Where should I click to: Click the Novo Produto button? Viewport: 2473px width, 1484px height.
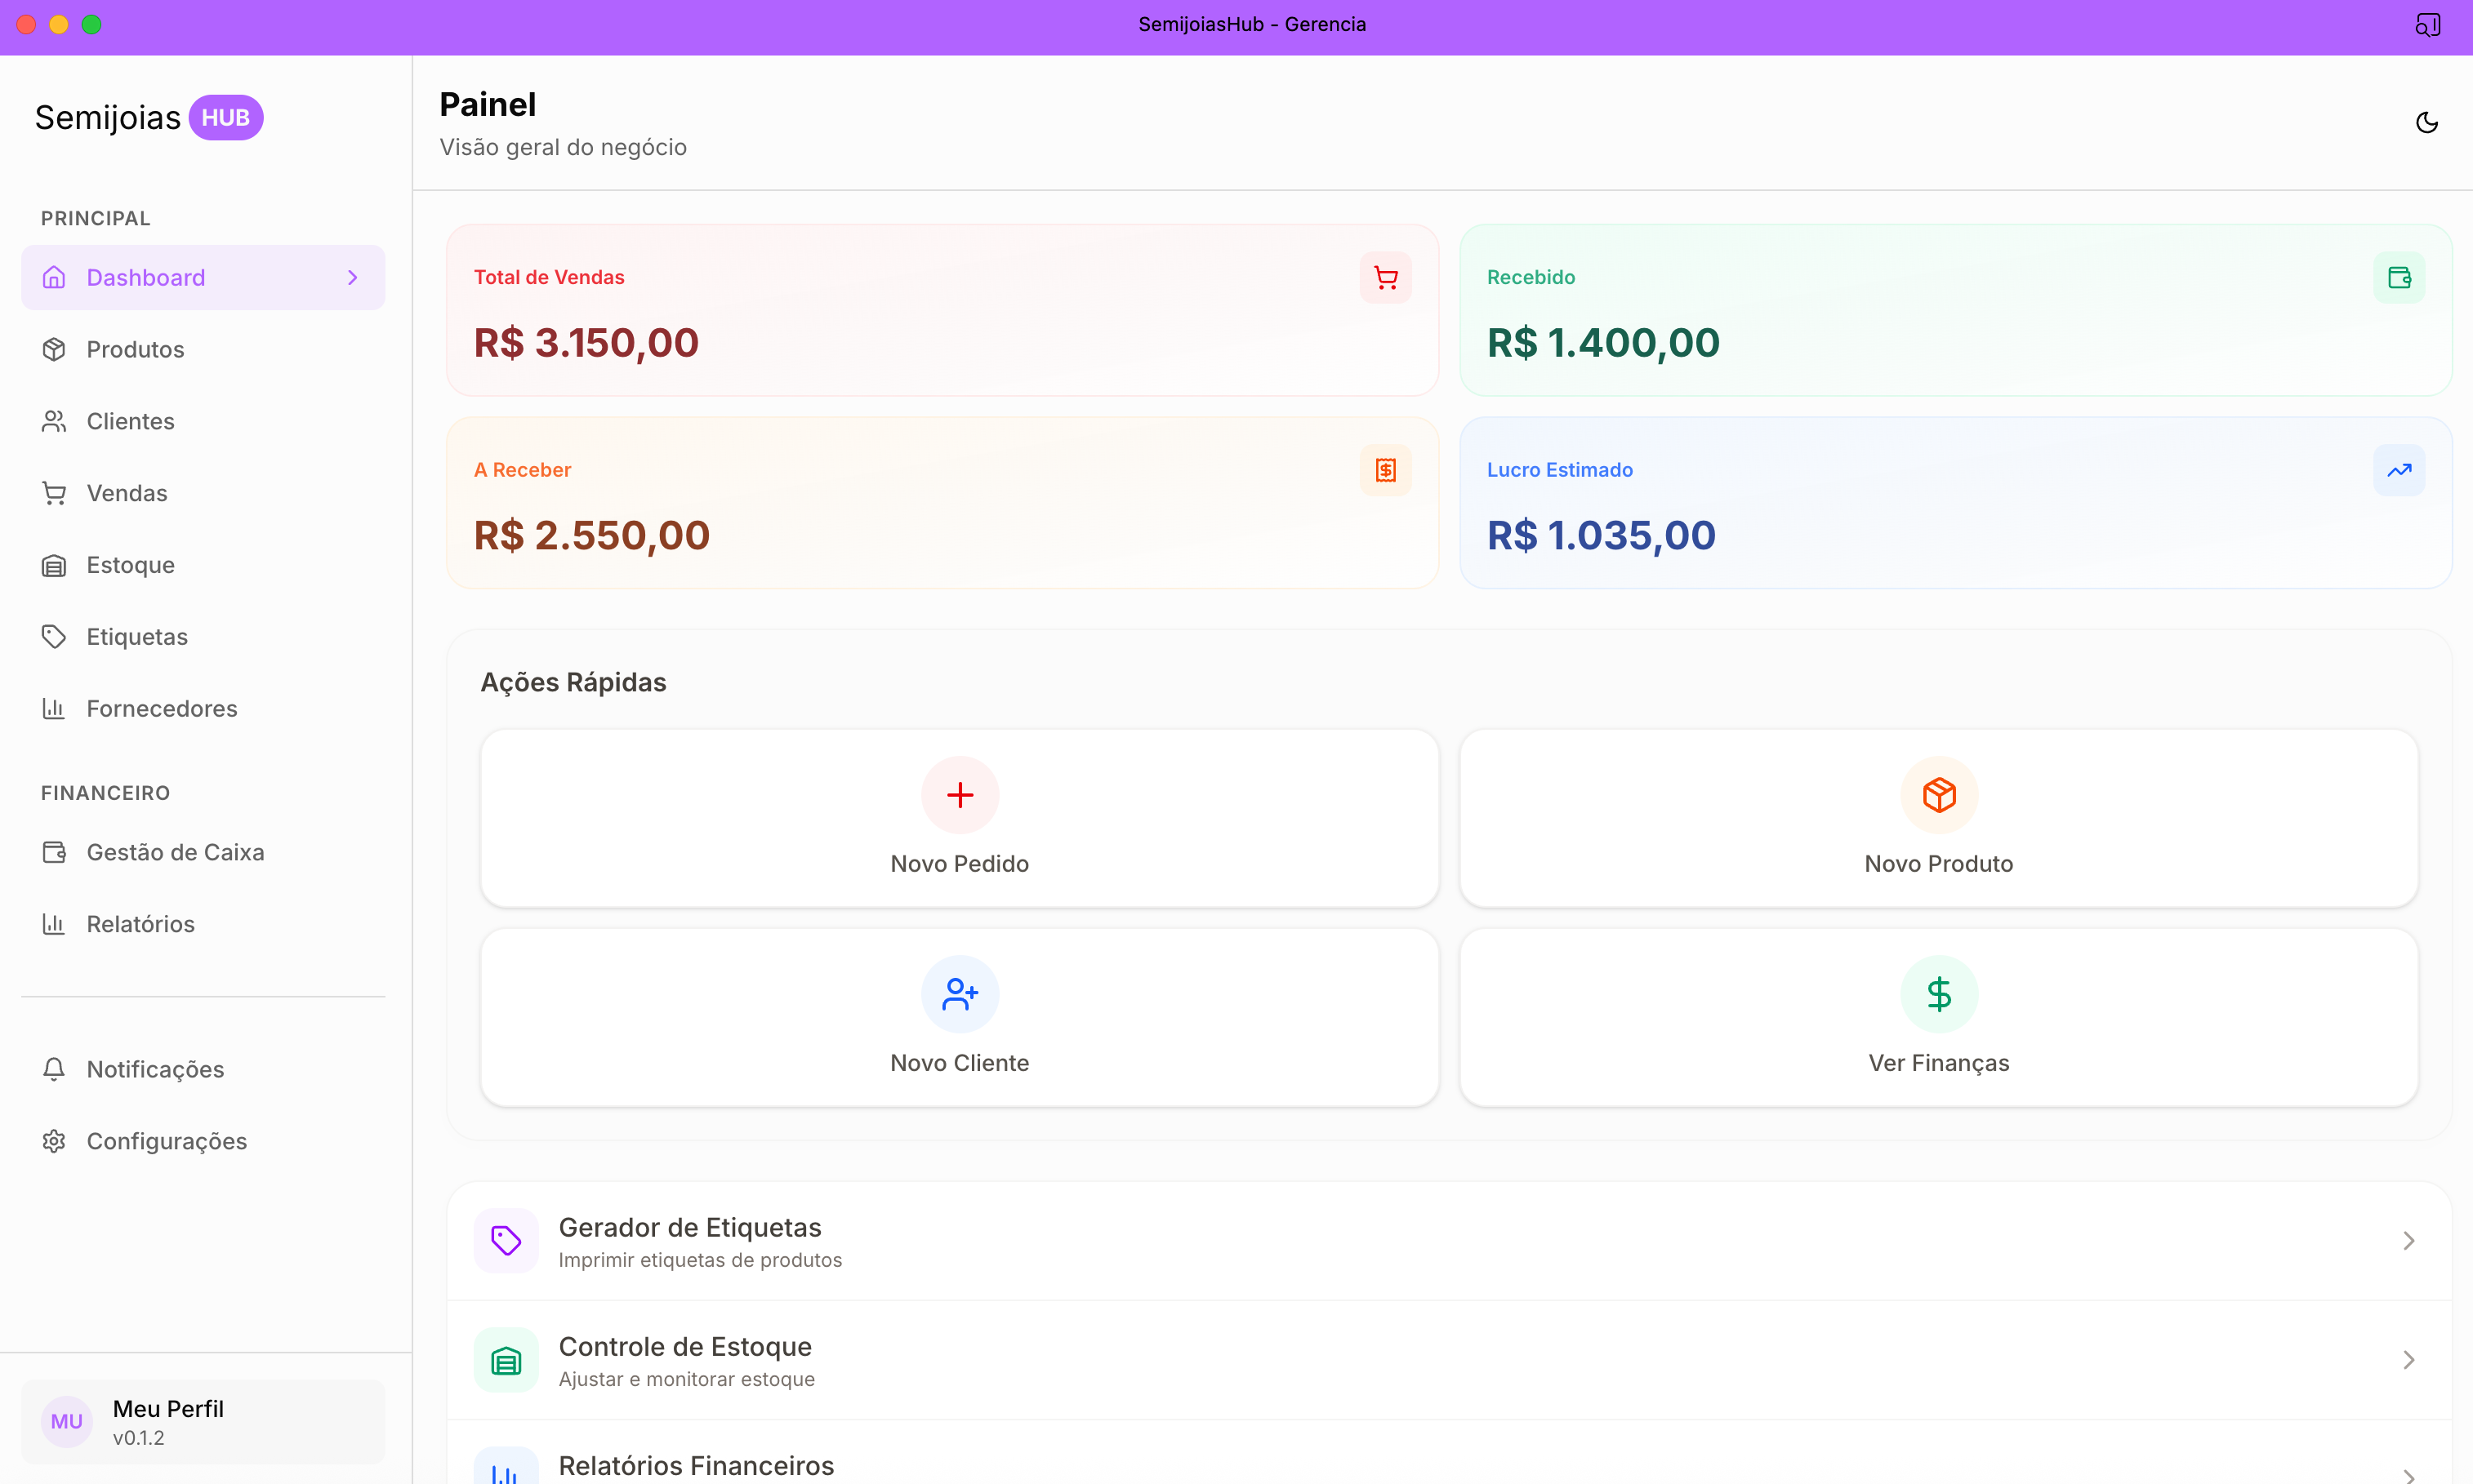[1939, 819]
